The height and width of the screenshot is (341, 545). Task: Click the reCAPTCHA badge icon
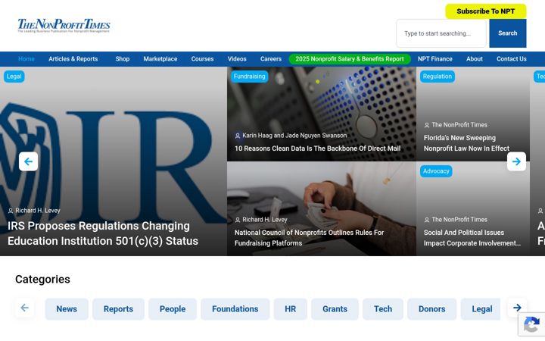click(x=531, y=325)
